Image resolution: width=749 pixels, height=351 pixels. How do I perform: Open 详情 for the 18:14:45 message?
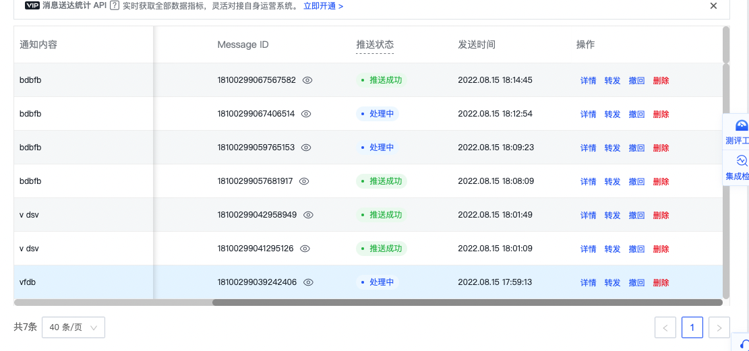[588, 81]
